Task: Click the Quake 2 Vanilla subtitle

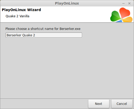Action: pyautogui.click(x=17, y=16)
